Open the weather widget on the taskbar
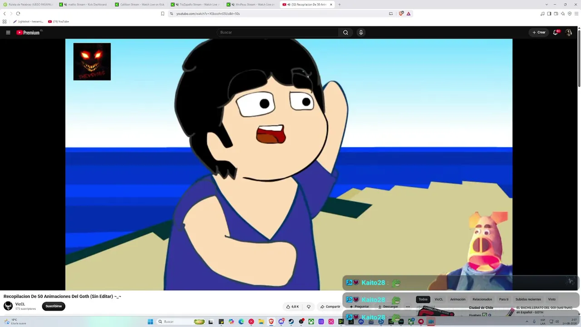581x327 pixels. [15, 322]
